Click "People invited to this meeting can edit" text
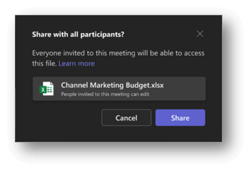This screenshot has height=172, width=252. pos(105,94)
